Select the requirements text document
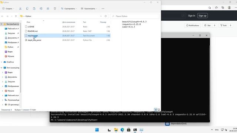 tap(67, 36)
